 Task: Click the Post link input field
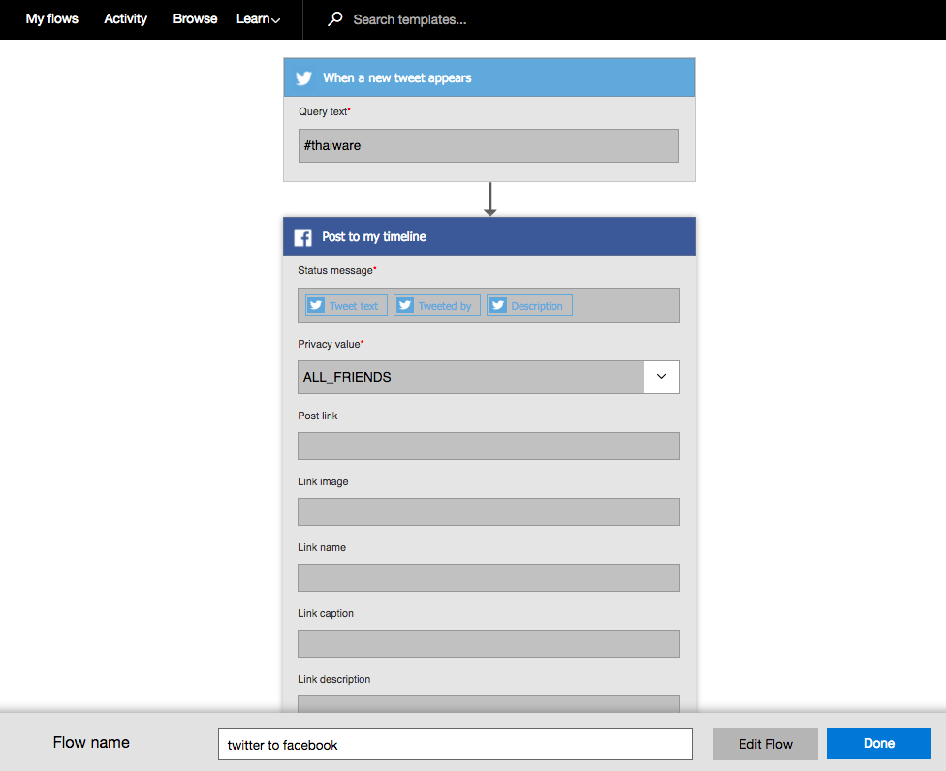coord(489,447)
